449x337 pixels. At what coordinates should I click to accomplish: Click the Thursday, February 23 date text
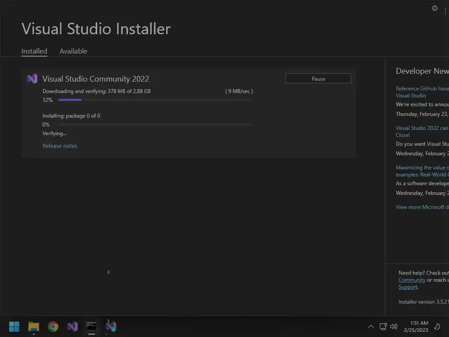click(422, 114)
